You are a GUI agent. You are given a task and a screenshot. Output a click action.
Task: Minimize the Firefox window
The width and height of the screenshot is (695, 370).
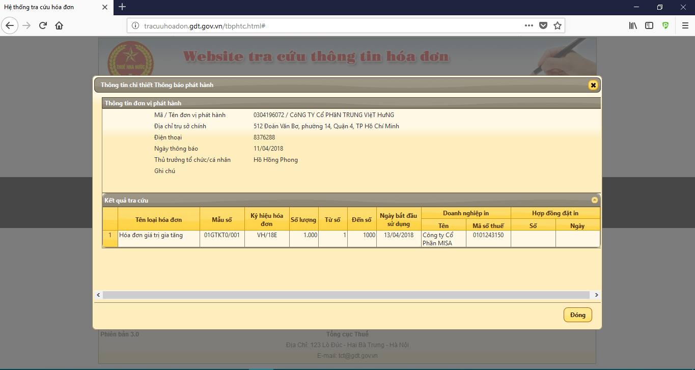pyautogui.click(x=636, y=7)
